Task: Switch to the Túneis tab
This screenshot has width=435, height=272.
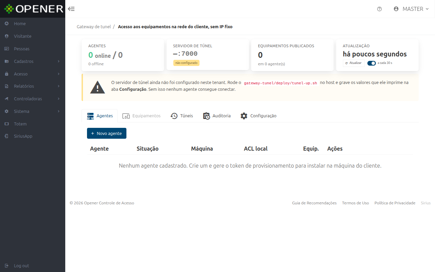Action: tap(182, 116)
